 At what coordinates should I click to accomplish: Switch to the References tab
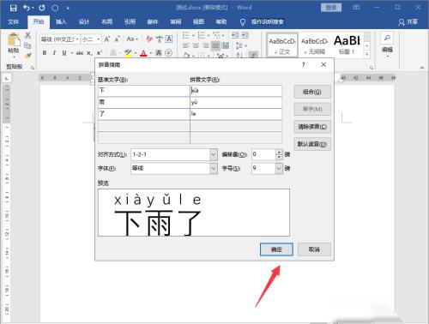pos(130,21)
